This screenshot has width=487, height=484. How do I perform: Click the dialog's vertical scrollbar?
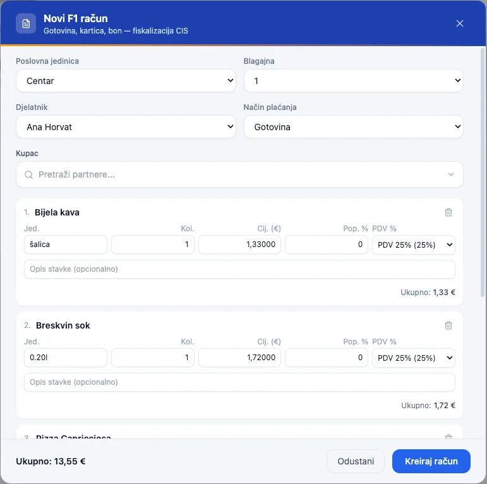click(x=483, y=172)
